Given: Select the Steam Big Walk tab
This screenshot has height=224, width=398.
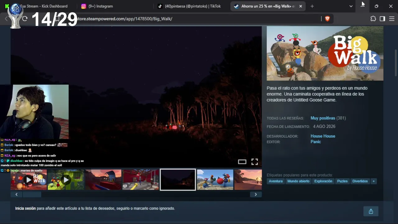Looking at the screenshot, I should (268, 6).
